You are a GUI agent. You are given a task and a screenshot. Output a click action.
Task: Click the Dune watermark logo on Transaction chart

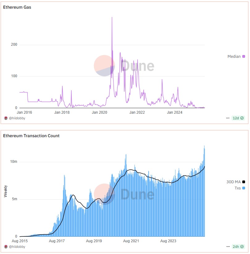(104, 194)
